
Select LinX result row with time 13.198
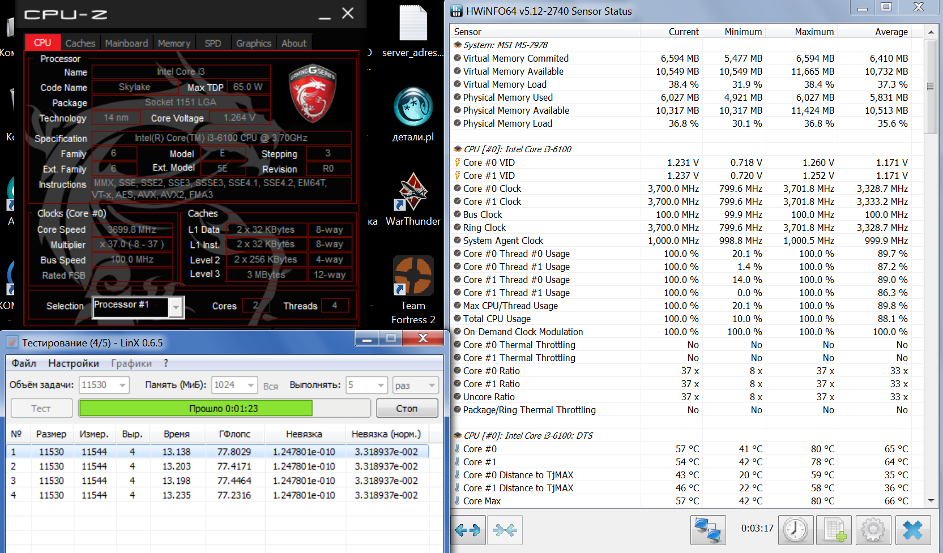217,481
